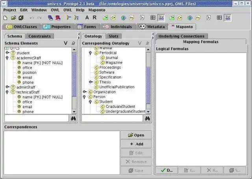Click the Add correspondence button

(x=136, y=144)
